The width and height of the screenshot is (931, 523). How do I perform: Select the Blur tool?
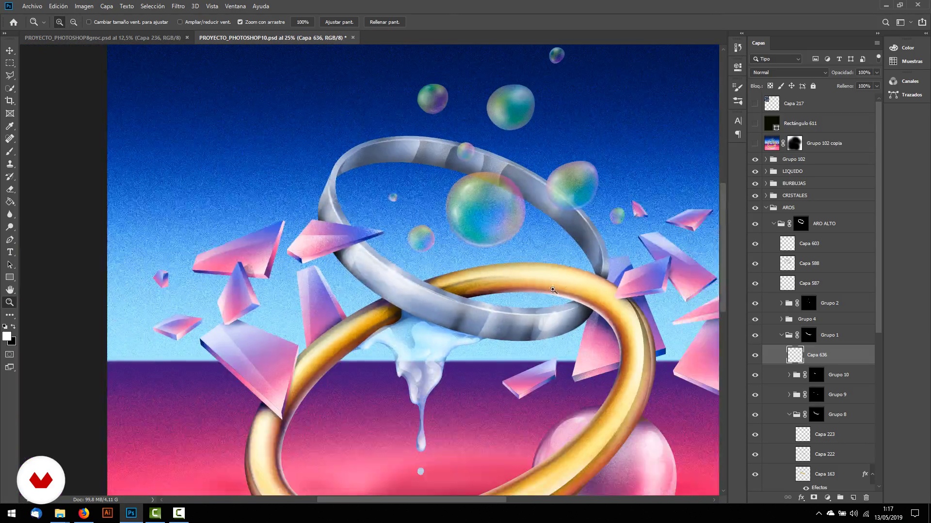[10, 214]
